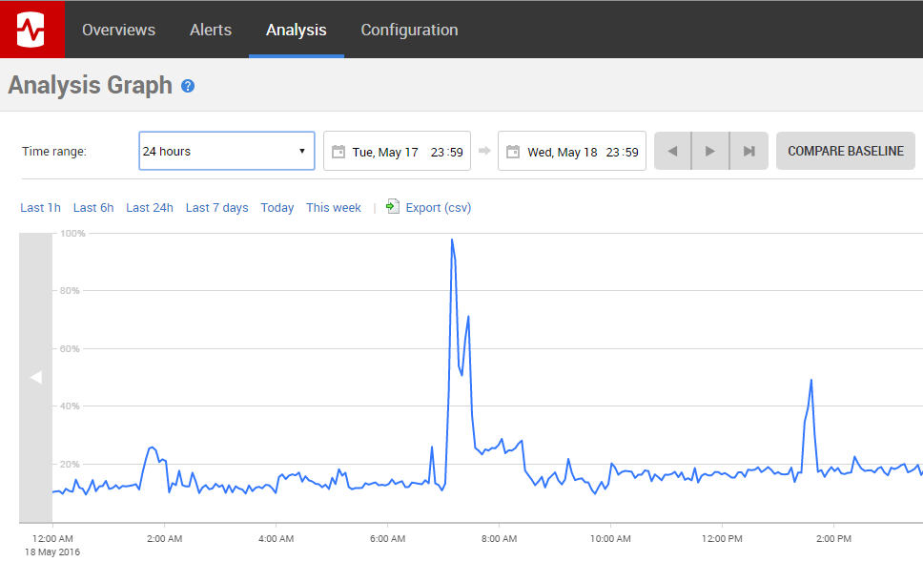Open the Alerts tab
923x562 pixels.
210,30
